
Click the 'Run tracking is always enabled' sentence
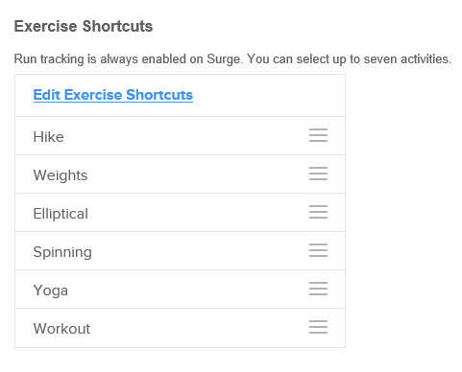pyautogui.click(x=128, y=59)
